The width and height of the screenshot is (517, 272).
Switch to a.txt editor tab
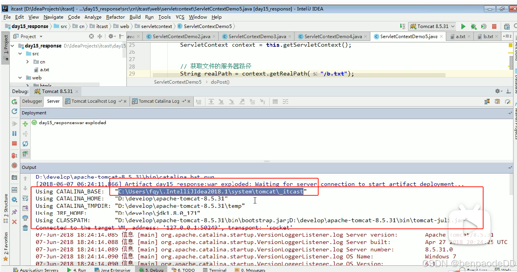461,36
